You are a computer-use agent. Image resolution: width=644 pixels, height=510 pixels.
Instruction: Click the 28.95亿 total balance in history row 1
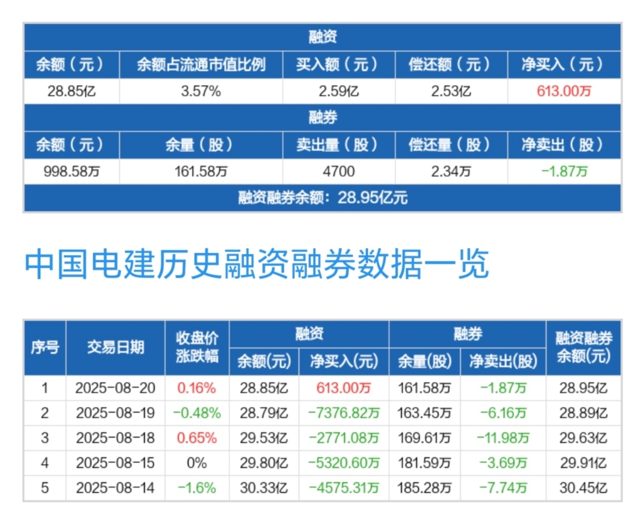[x=583, y=388]
